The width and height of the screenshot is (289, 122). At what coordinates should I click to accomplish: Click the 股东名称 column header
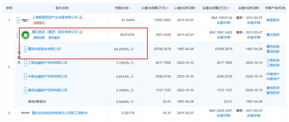tap(62, 8)
